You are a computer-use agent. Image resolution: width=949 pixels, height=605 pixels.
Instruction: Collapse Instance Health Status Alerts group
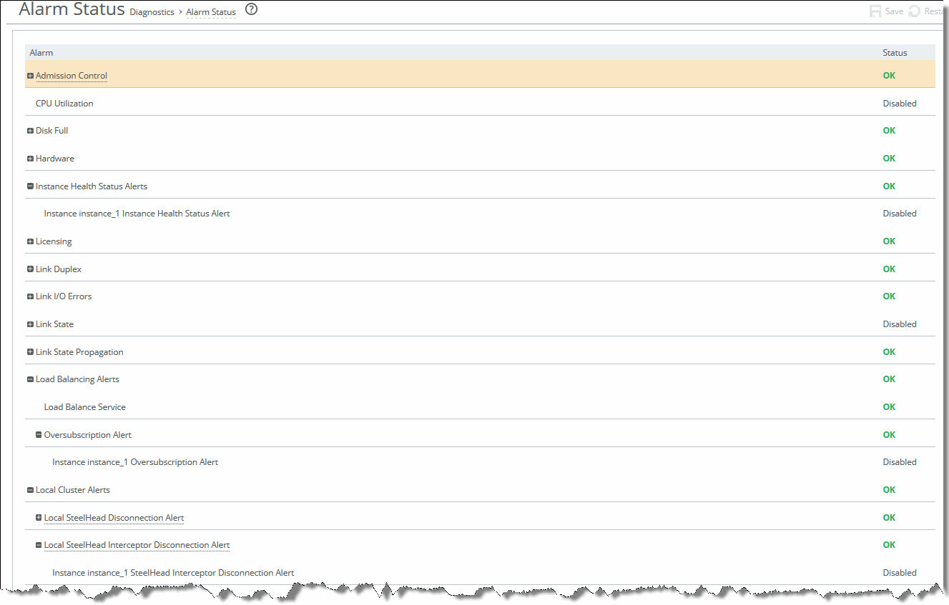click(x=30, y=186)
